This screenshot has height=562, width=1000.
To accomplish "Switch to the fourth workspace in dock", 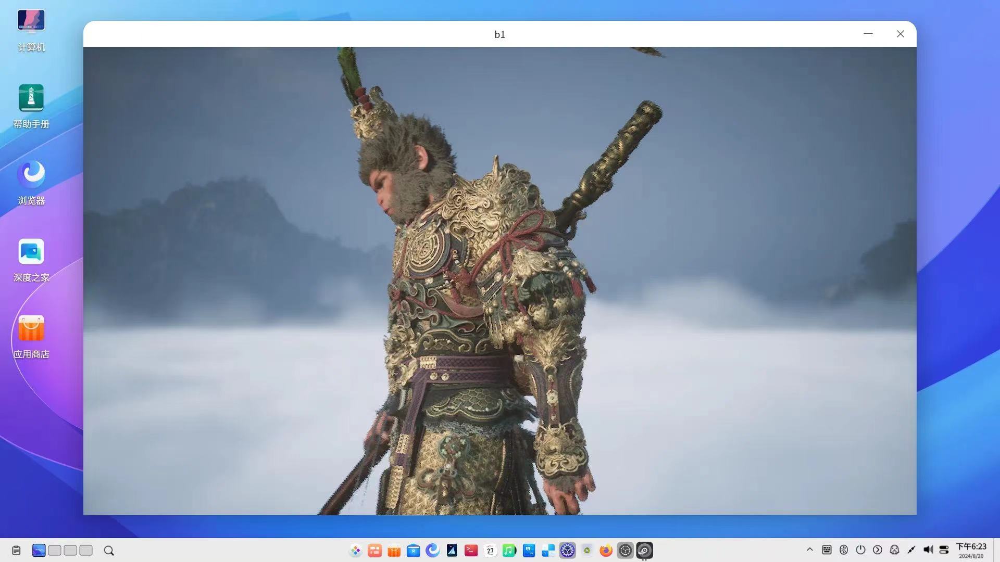I will (x=86, y=550).
